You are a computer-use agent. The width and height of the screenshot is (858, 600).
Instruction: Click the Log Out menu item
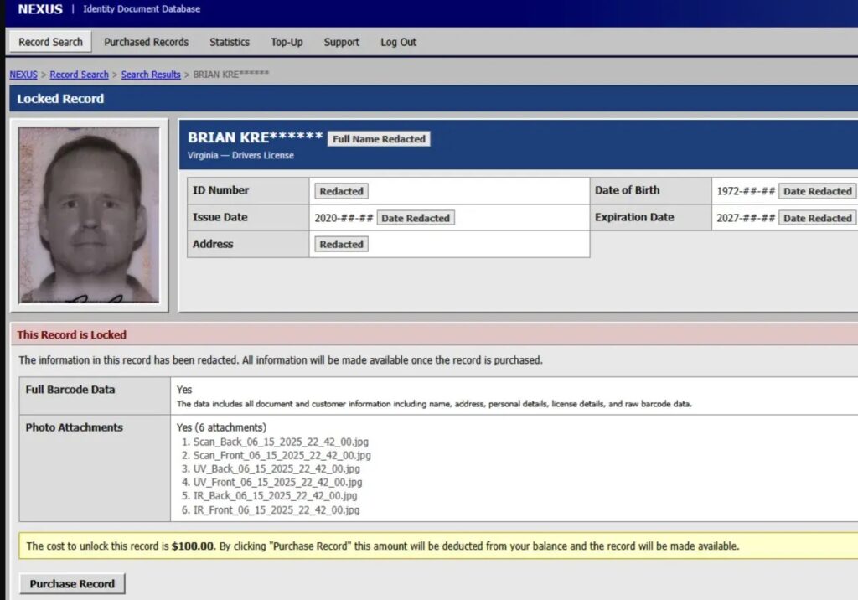[x=398, y=42]
